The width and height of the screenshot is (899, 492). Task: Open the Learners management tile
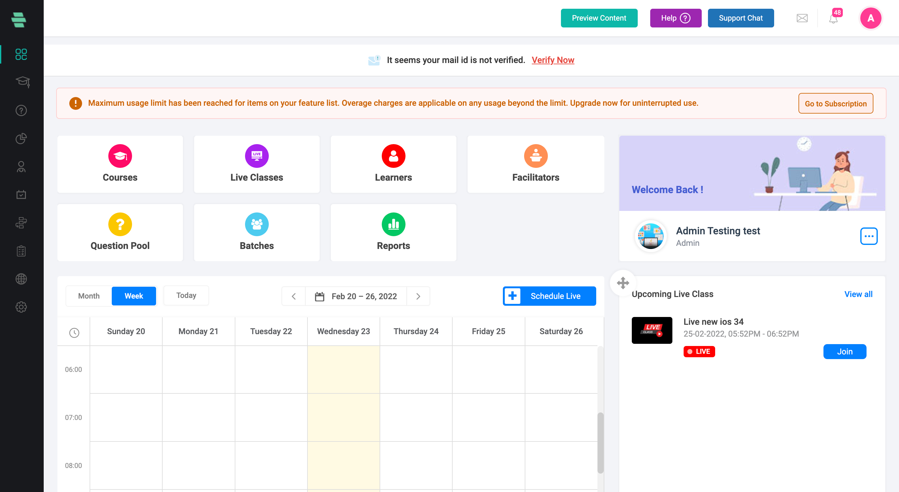tap(393, 164)
